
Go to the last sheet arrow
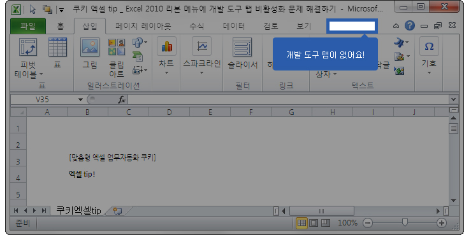click(x=44, y=210)
